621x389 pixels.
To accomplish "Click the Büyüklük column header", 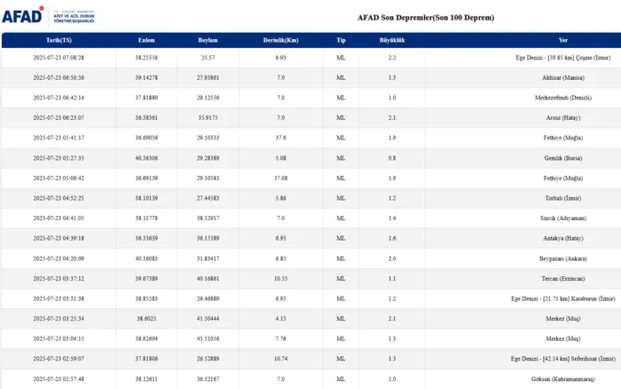I will [392, 40].
